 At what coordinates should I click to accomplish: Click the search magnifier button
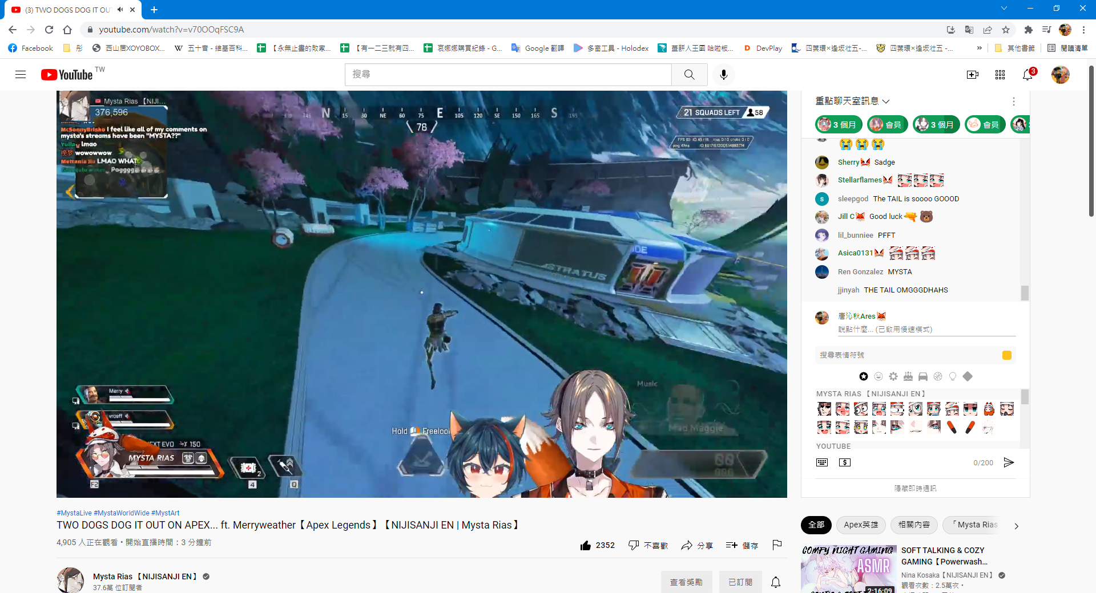[690, 75]
